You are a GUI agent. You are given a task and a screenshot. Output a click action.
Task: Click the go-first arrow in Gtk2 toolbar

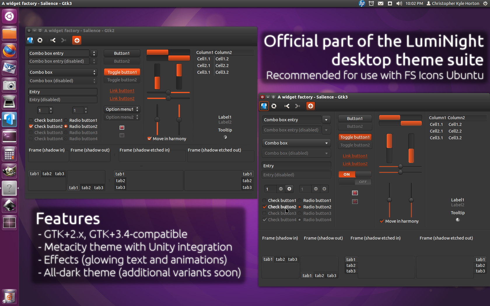[x=53, y=40]
